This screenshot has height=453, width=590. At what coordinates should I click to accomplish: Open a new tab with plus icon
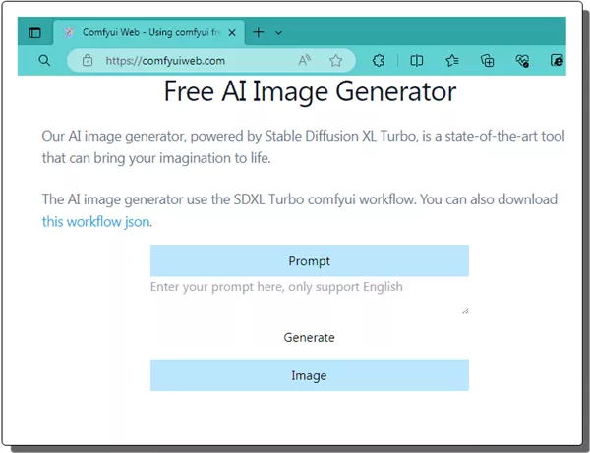(x=258, y=32)
